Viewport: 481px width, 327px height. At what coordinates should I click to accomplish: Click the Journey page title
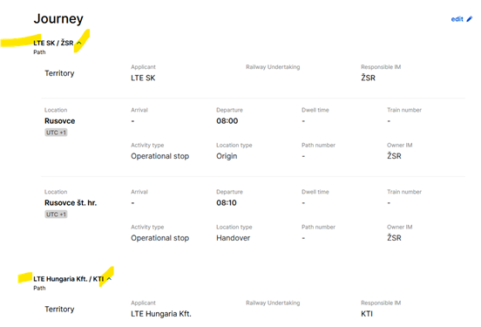click(x=58, y=18)
